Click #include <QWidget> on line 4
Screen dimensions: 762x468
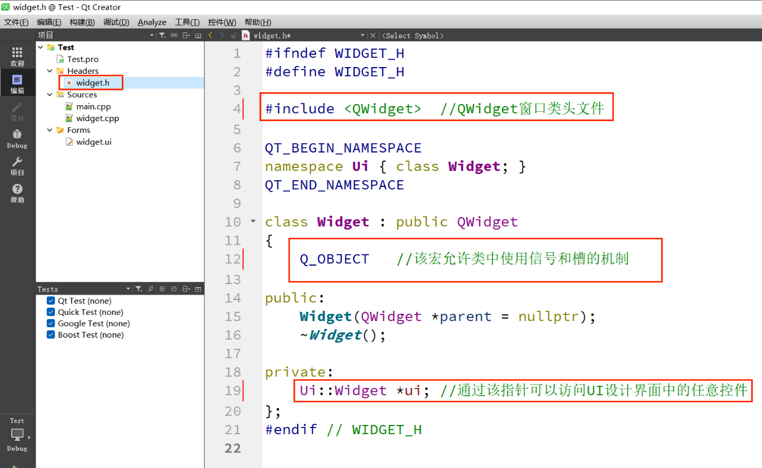pyautogui.click(x=343, y=109)
